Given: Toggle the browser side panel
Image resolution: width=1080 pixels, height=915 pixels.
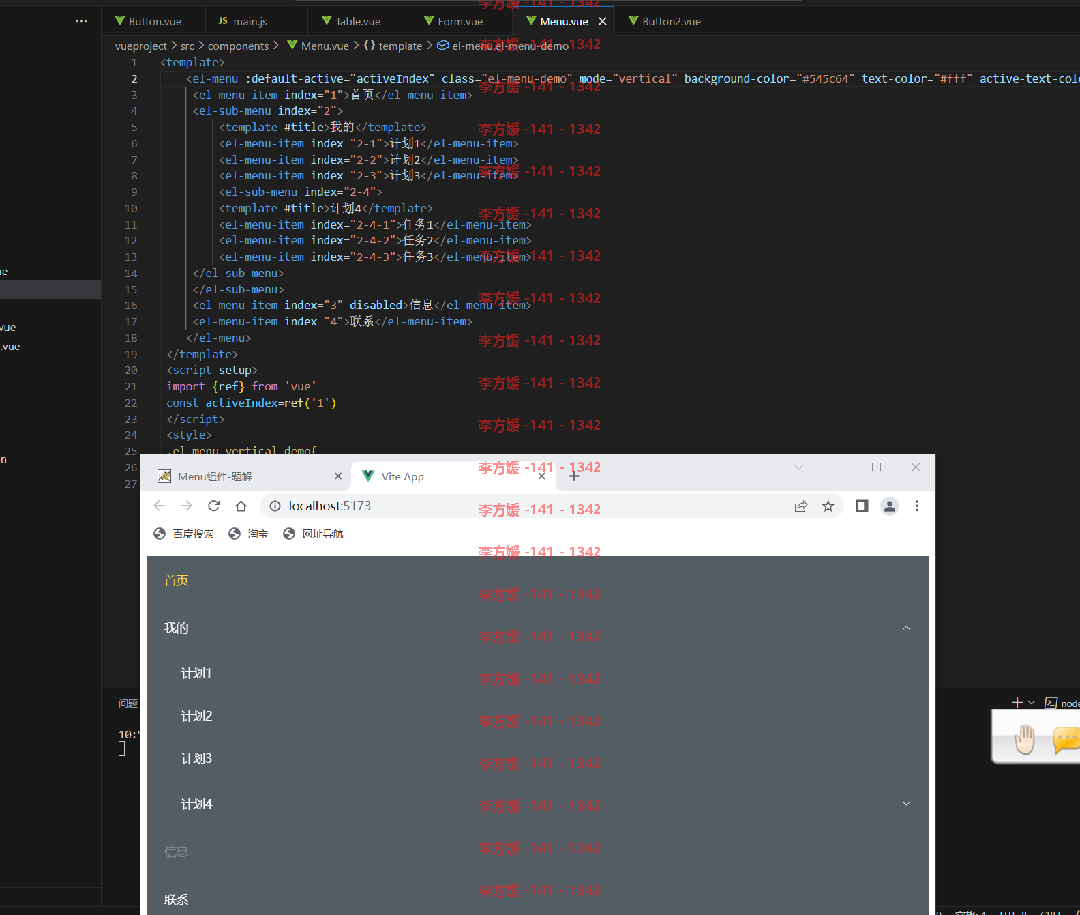Looking at the screenshot, I should (862, 506).
